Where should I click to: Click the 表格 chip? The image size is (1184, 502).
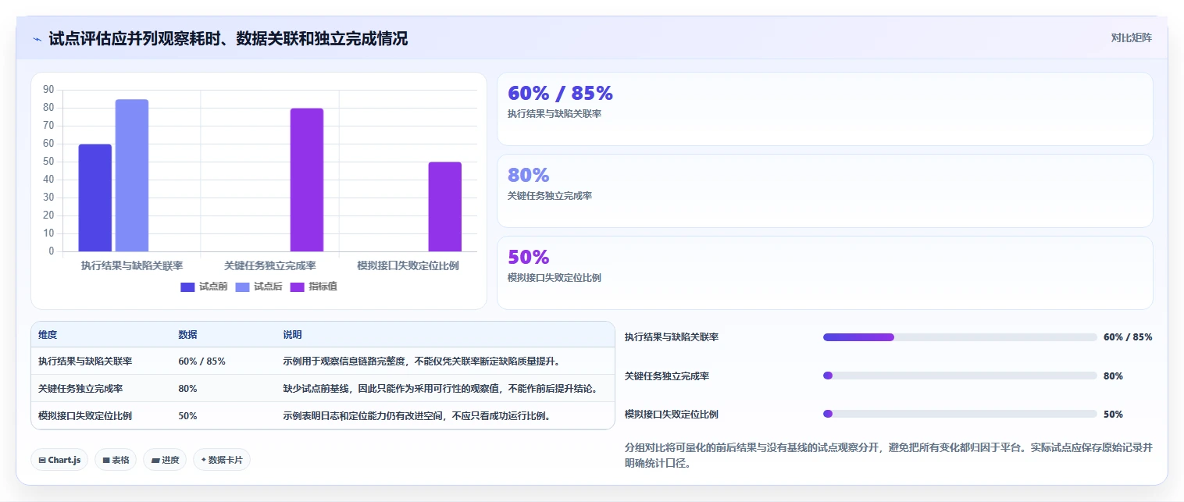click(x=116, y=460)
